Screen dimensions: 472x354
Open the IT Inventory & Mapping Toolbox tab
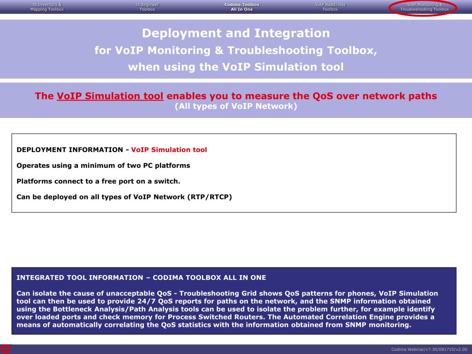[x=47, y=7]
